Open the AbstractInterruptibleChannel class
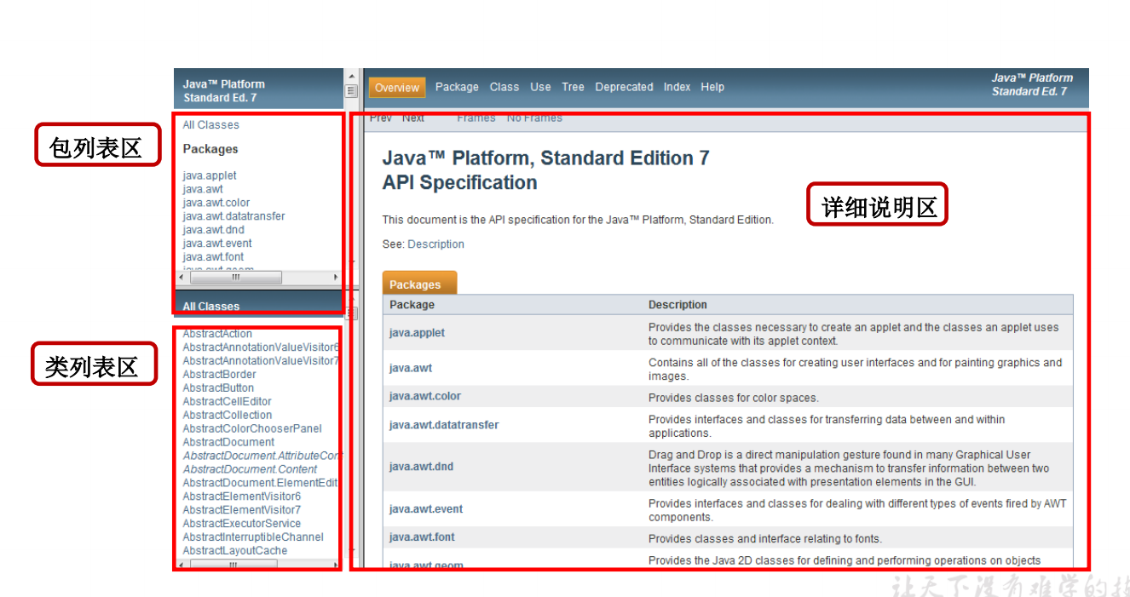 [x=253, y=537]
